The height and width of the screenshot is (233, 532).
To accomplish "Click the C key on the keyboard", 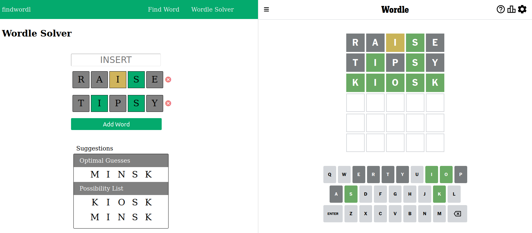I will coord(380,214).
